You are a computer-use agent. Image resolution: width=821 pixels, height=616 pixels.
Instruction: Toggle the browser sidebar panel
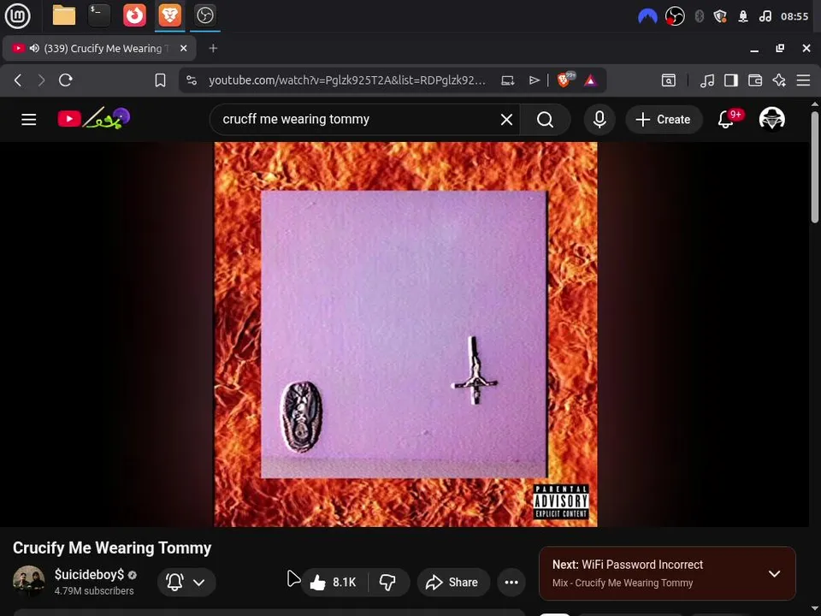click(x=731, y=80)
